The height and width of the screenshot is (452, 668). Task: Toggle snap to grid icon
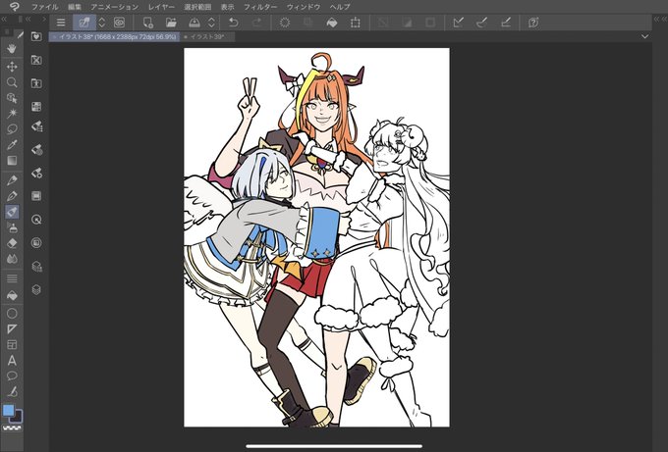click(x=506, y=23)
